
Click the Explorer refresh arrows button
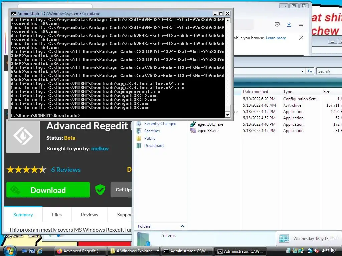pos(310,71)
